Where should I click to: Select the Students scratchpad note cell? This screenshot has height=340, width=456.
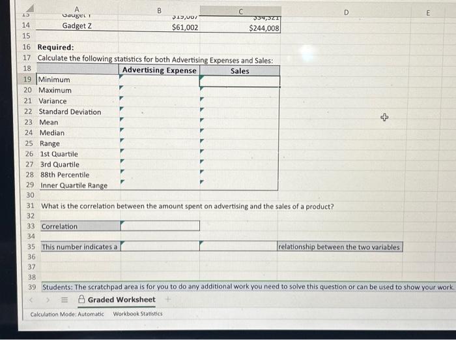tap(248, 286)
